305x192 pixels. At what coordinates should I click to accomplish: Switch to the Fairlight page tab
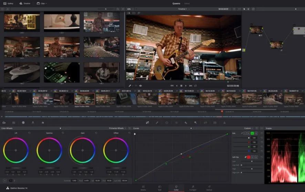tap(193, 188)
